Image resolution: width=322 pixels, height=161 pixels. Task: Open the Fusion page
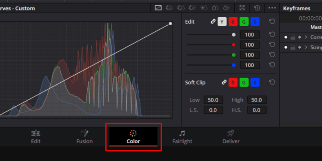85,137
